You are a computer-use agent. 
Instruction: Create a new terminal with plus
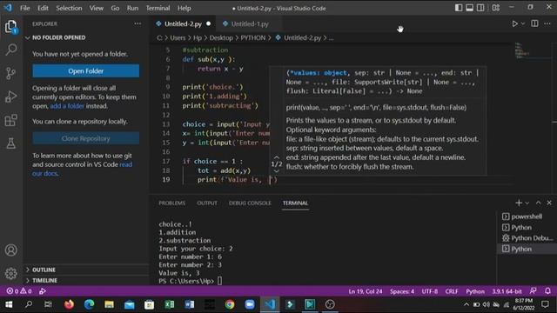[x=519, y=203]
